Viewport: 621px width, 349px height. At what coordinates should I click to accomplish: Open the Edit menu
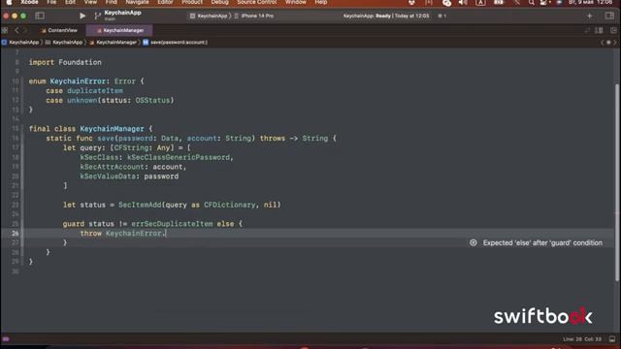(x=70, y=2)
